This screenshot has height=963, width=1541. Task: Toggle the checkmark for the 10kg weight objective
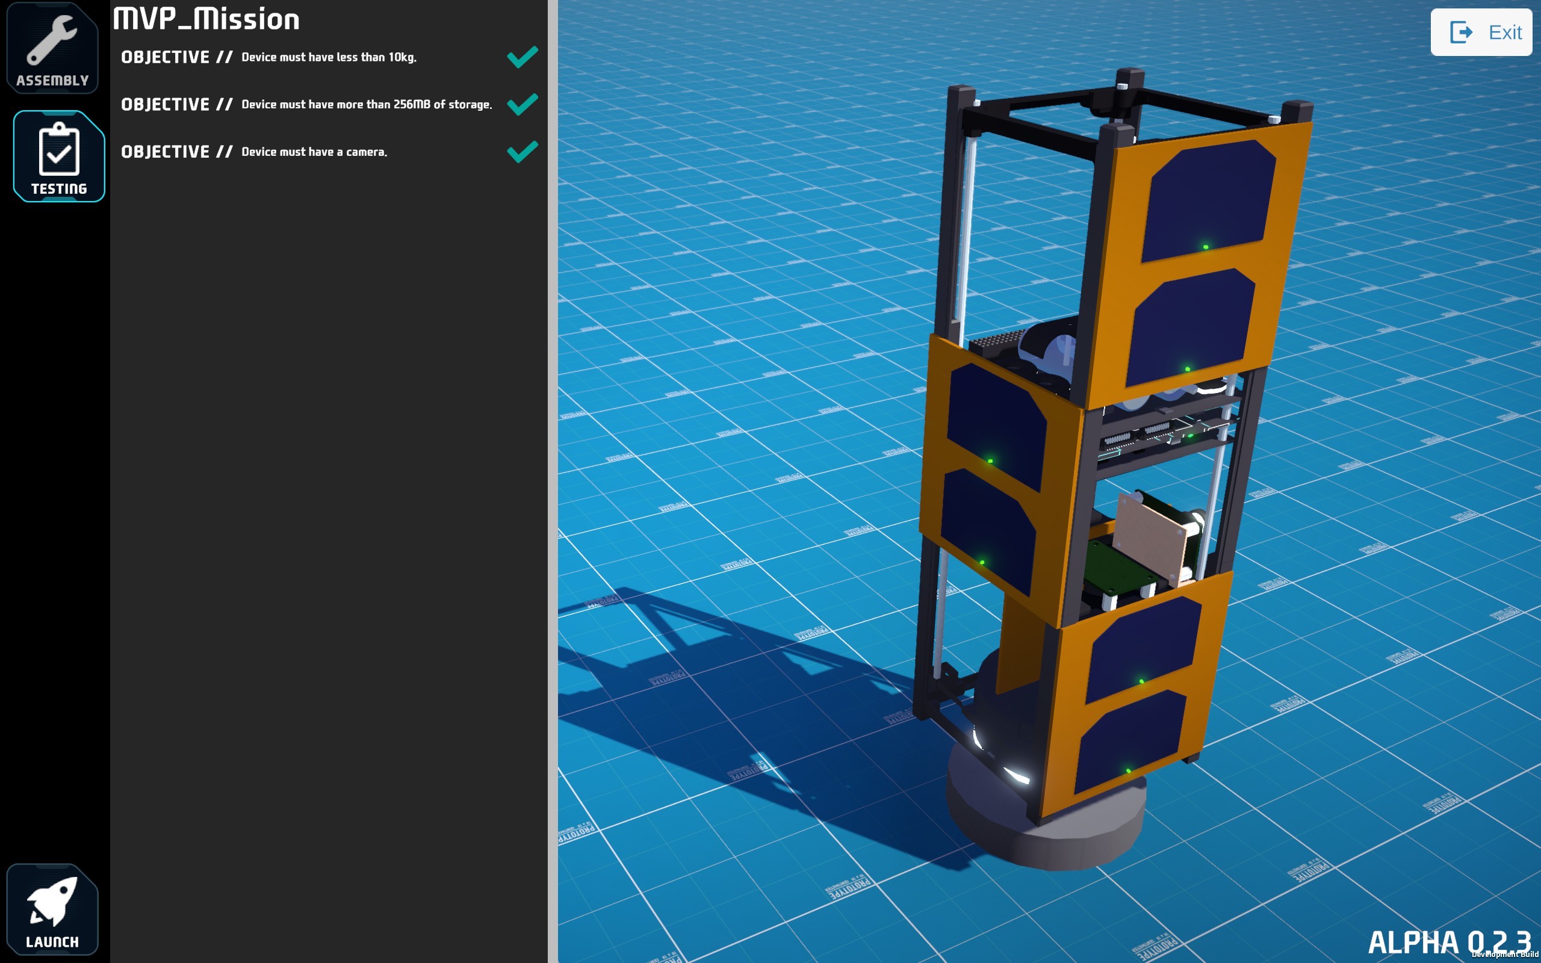[521, 56]
